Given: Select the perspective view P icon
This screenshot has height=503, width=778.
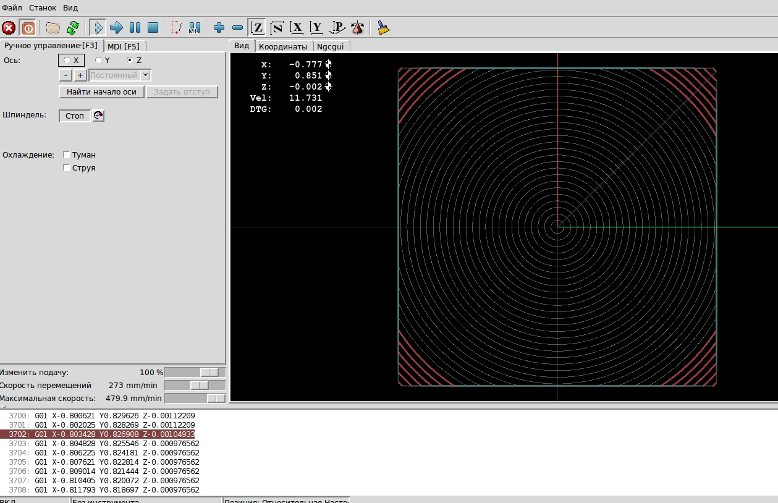Looking at the screenshot, I should point(337,28).
